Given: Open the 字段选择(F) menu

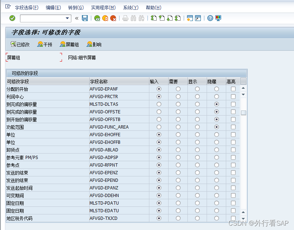Looking at the screenshot, I should [26, 8].
